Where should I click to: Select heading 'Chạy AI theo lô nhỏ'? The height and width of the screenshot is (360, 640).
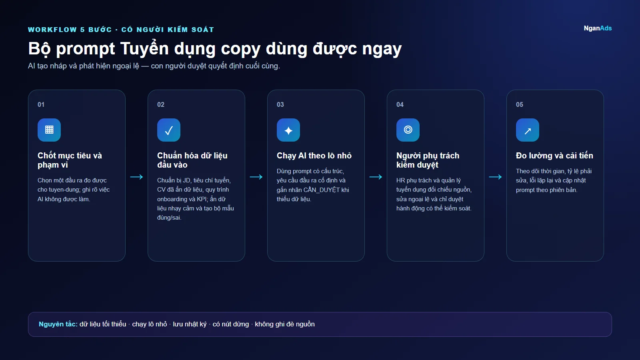click(314, 156)
